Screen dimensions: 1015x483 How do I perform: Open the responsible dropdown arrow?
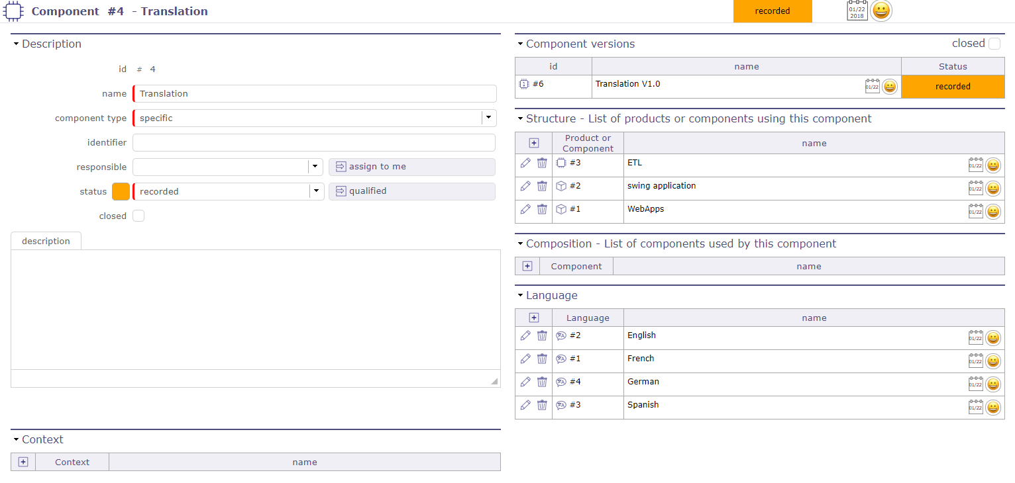315,167
